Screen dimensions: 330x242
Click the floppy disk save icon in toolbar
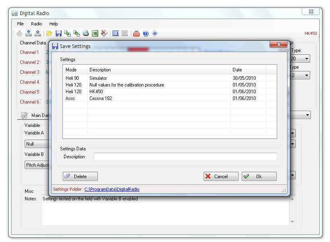(58, 34)
